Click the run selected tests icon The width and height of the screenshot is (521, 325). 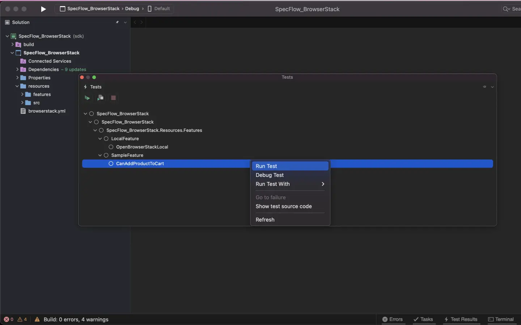point(100,98)
